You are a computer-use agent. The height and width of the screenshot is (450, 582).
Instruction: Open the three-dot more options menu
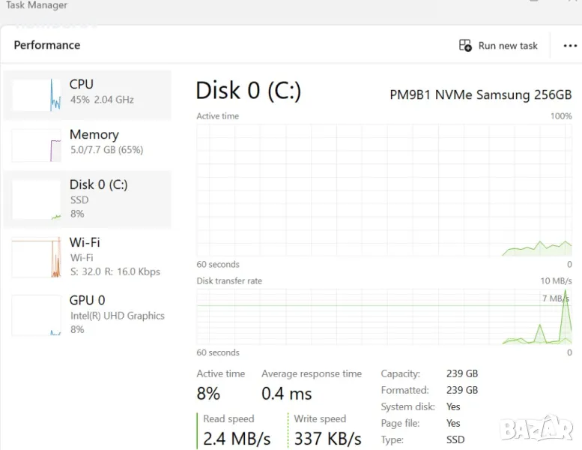[x=570, y=46]
